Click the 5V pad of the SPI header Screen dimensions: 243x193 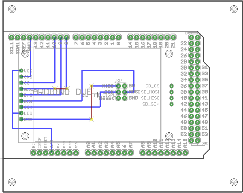[x=124, y=86]
